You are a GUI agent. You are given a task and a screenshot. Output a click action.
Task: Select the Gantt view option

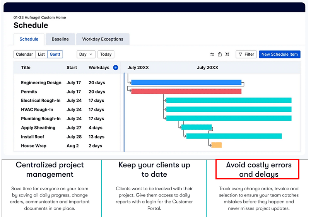tap(55, 55)
